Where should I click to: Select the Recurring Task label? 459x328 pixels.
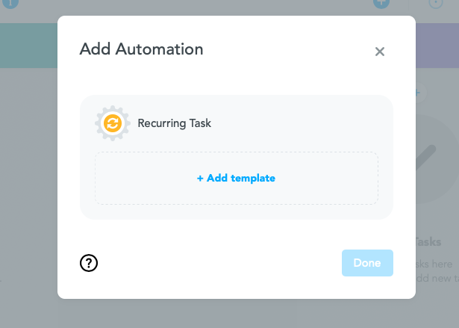coord(174,123)
